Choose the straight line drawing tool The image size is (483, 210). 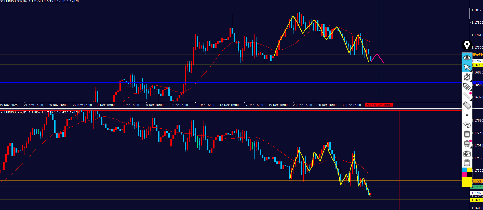coord(467,96)
